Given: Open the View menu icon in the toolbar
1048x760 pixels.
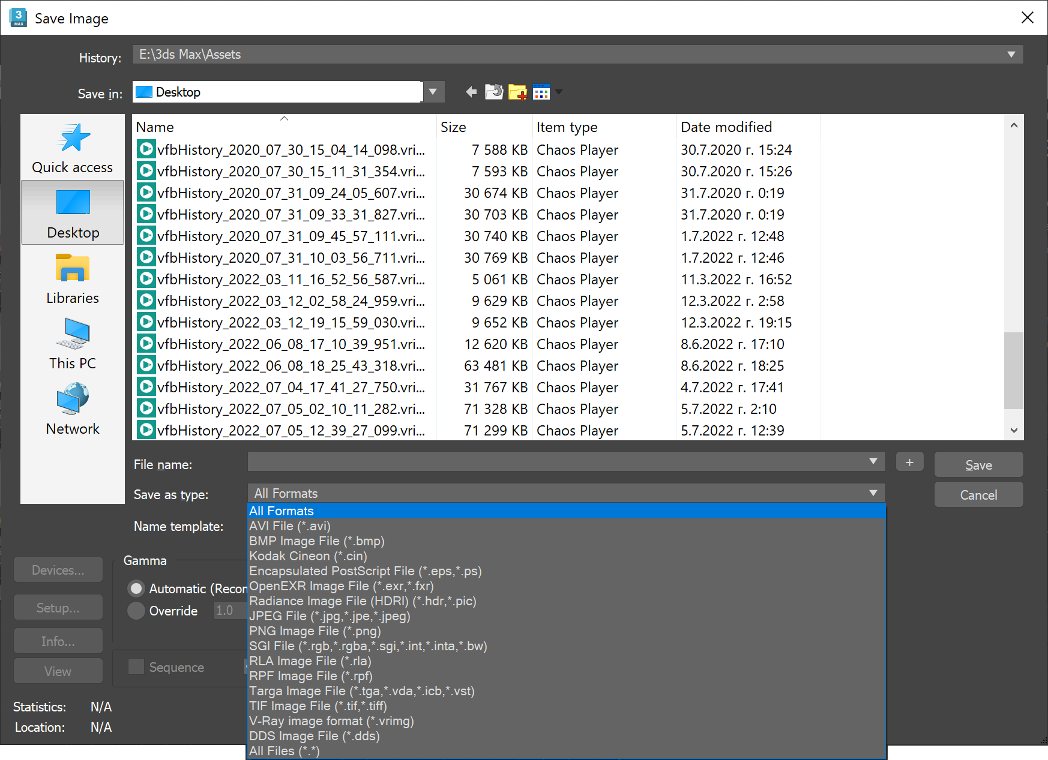Looking at the screenshot, I should [x=541, y=92].
